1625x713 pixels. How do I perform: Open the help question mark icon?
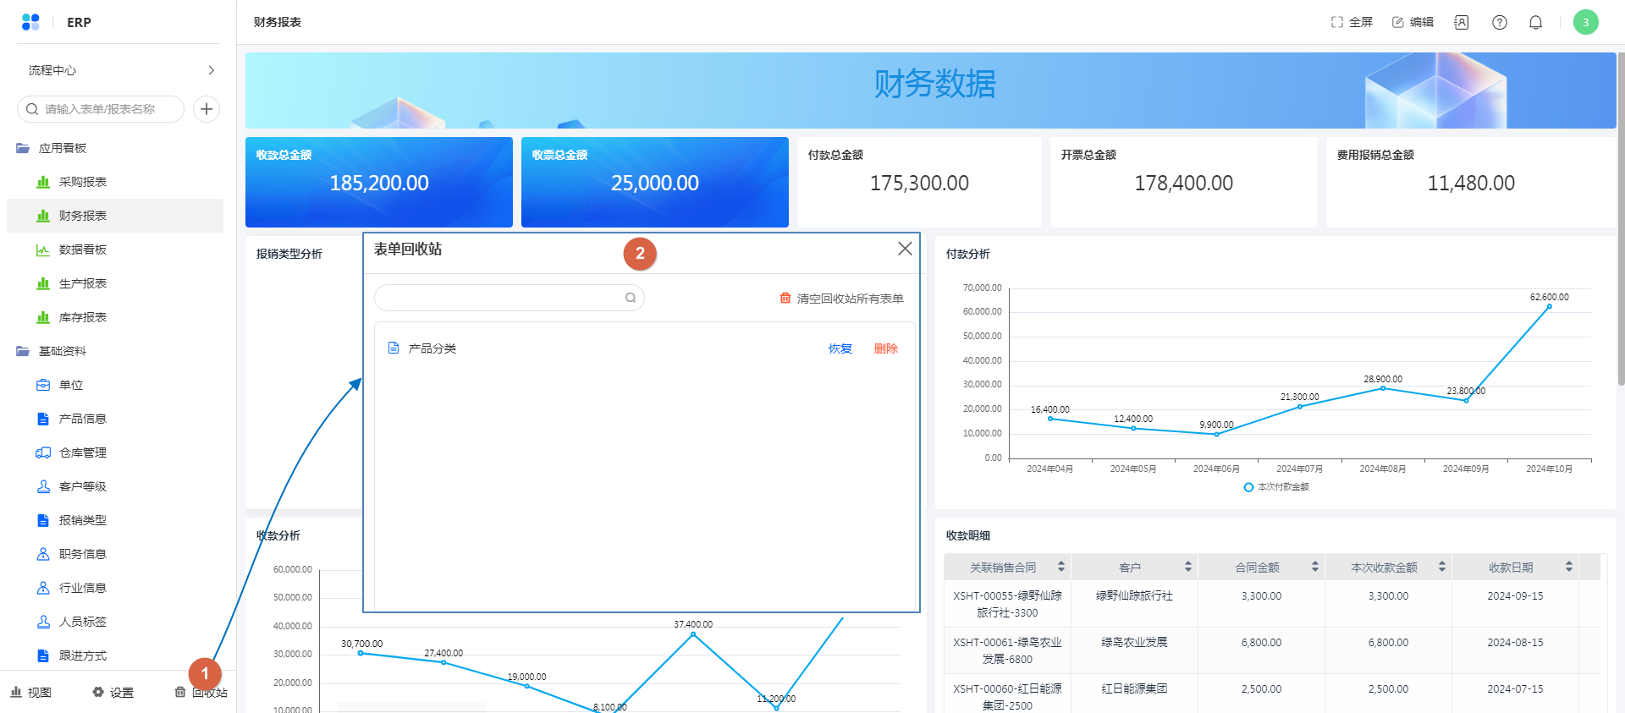pos(1499,23)
